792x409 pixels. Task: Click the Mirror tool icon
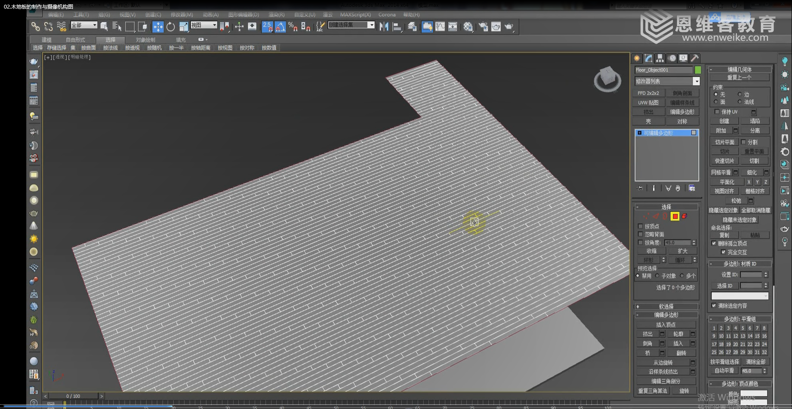click(384, 27)
